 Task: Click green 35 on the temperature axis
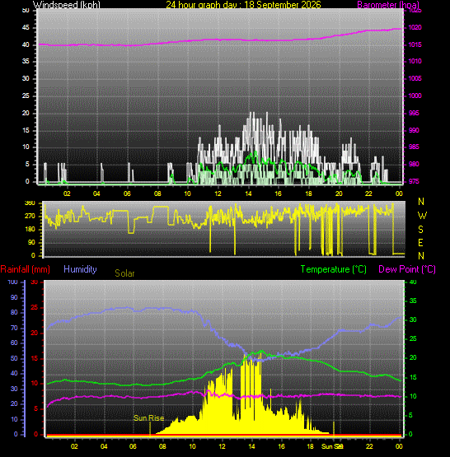tap(413, 301)
